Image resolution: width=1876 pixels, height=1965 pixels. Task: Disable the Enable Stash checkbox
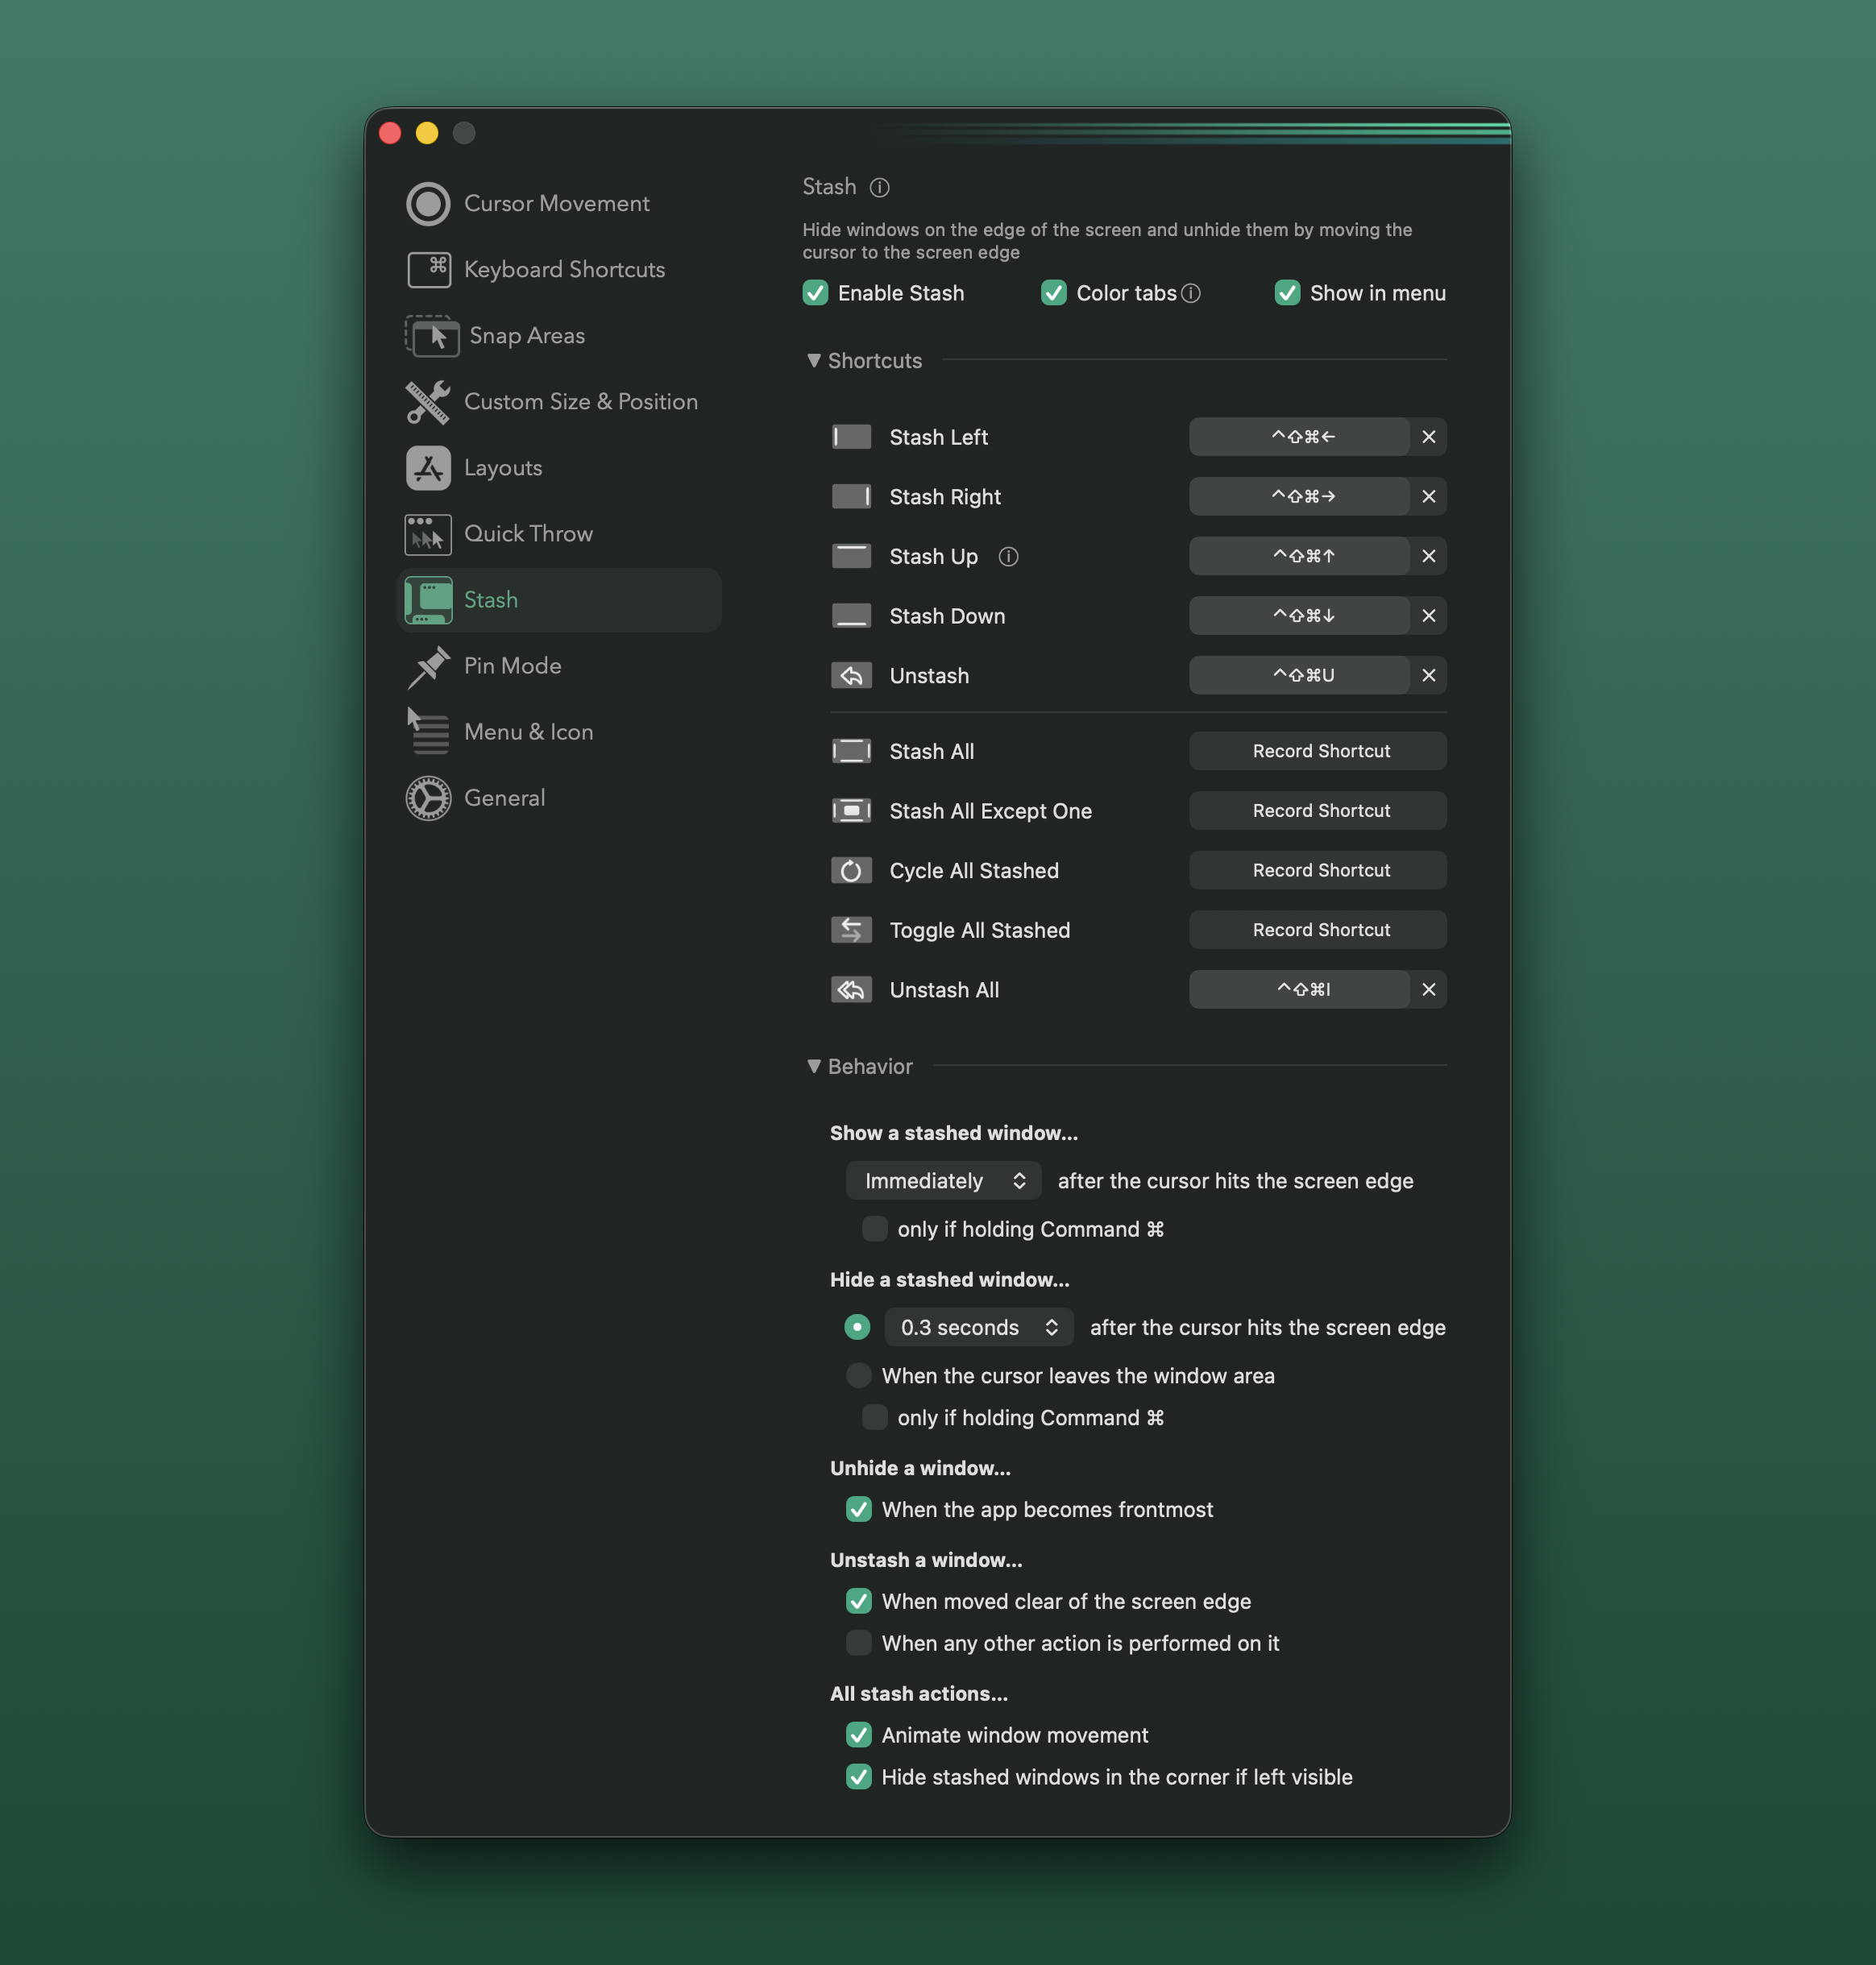815,293
